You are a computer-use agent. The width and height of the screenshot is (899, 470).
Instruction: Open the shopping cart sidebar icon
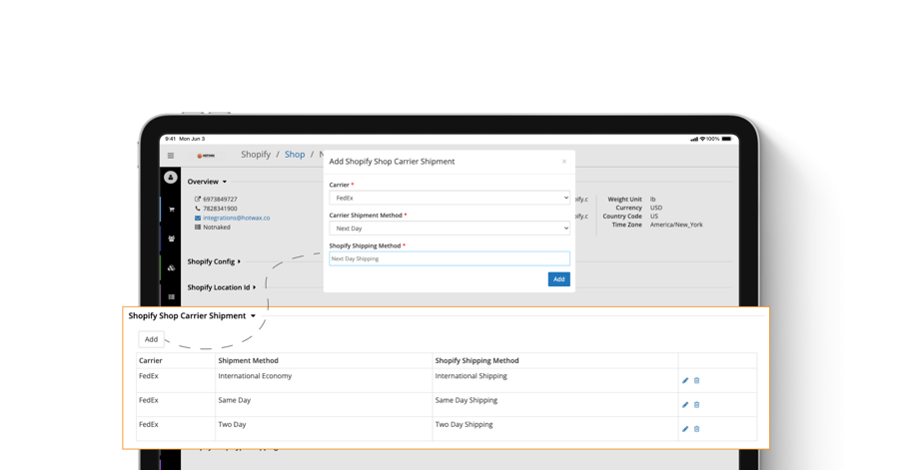click(171, 210)
